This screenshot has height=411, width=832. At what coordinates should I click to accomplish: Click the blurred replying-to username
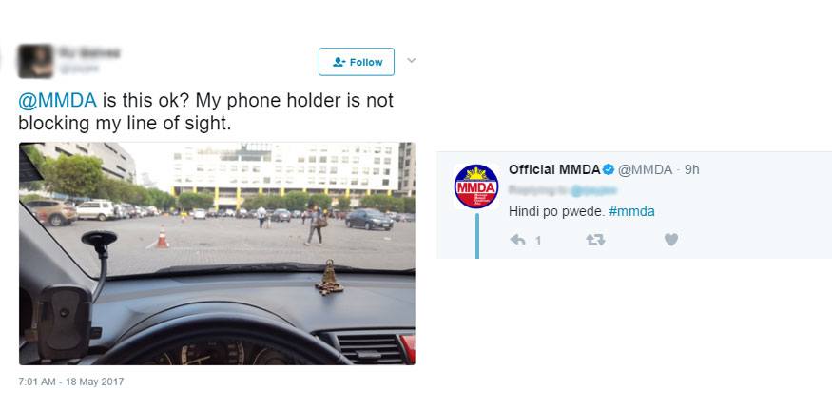593,190
